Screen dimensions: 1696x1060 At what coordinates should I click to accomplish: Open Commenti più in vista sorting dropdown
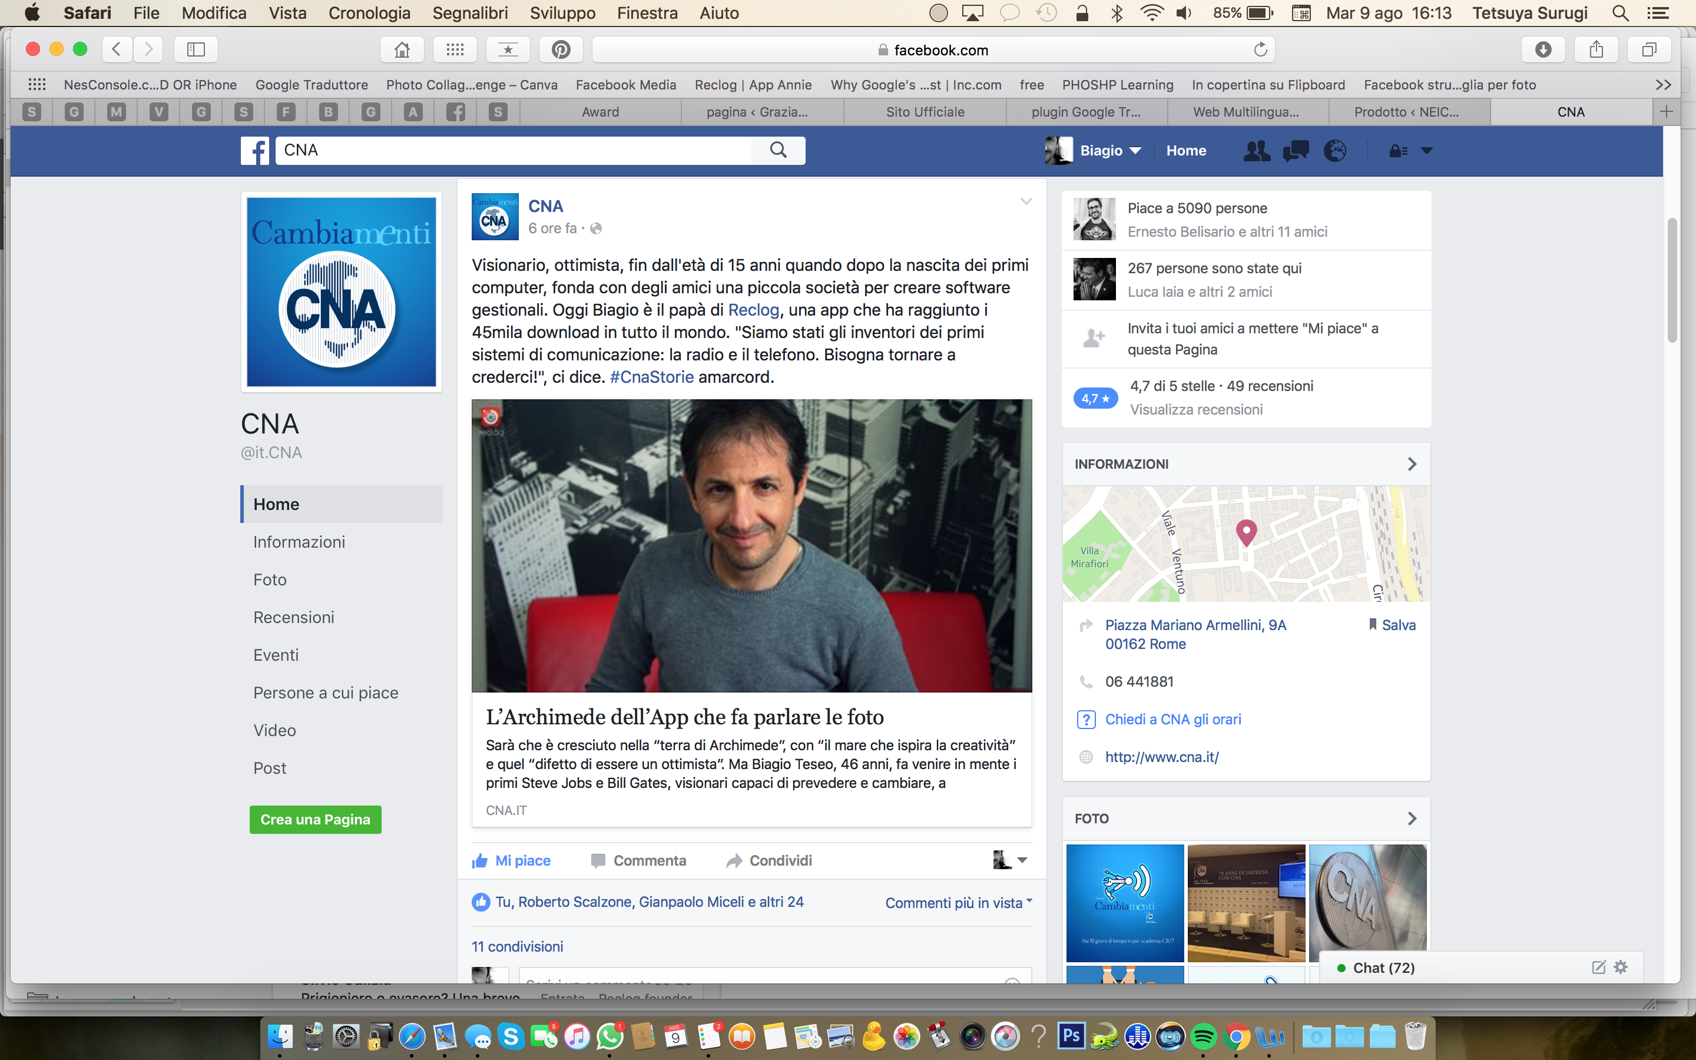coord(959,903)
